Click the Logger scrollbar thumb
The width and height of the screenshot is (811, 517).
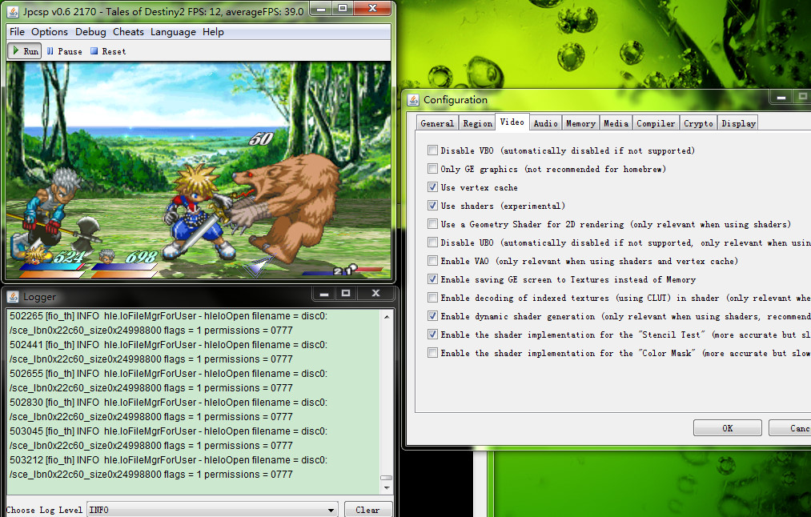coord(387,478)
